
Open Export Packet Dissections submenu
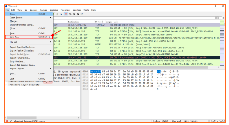tap(22, 51)
